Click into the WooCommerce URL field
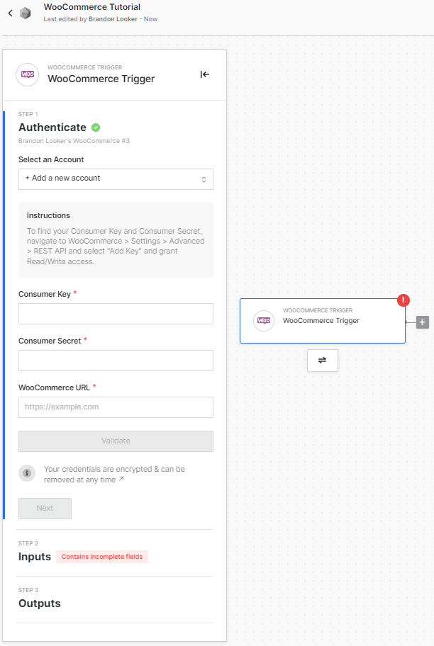The width and height of the screenshot is (434, 646). pyautogui.click(x=116, y=407)
